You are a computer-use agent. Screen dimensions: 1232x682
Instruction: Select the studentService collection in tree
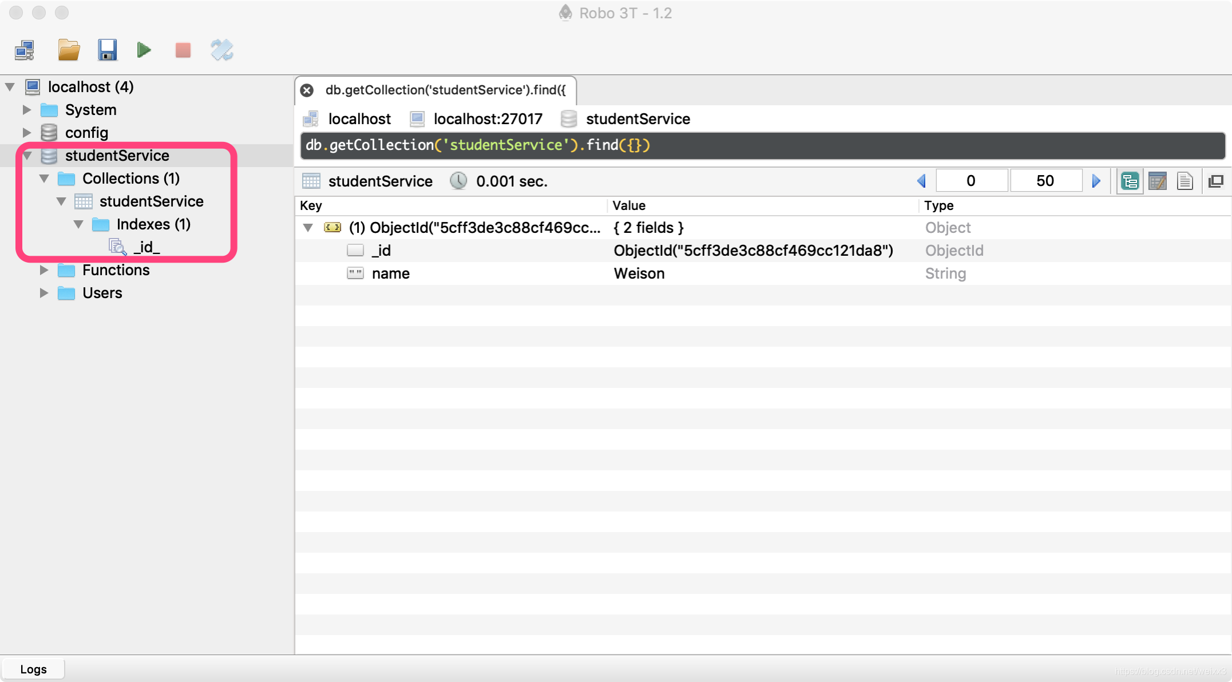tap(152, 201)
